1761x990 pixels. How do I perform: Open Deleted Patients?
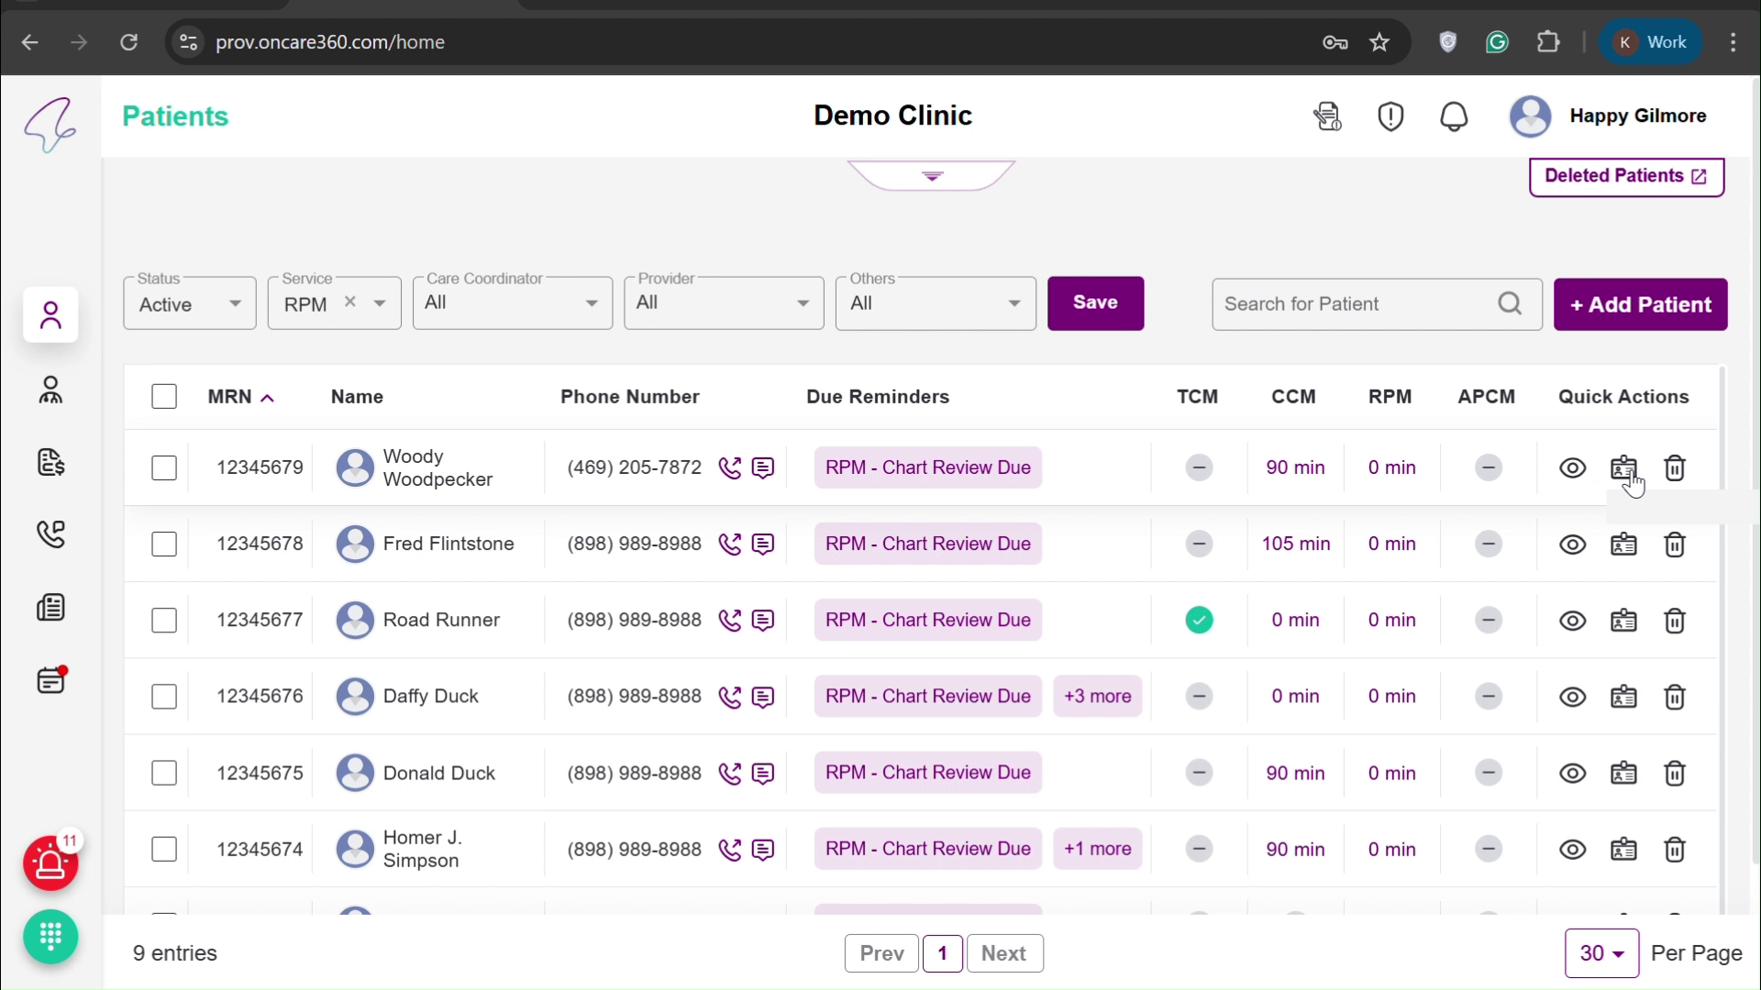pyautogui.click(x=1625, y=176)
